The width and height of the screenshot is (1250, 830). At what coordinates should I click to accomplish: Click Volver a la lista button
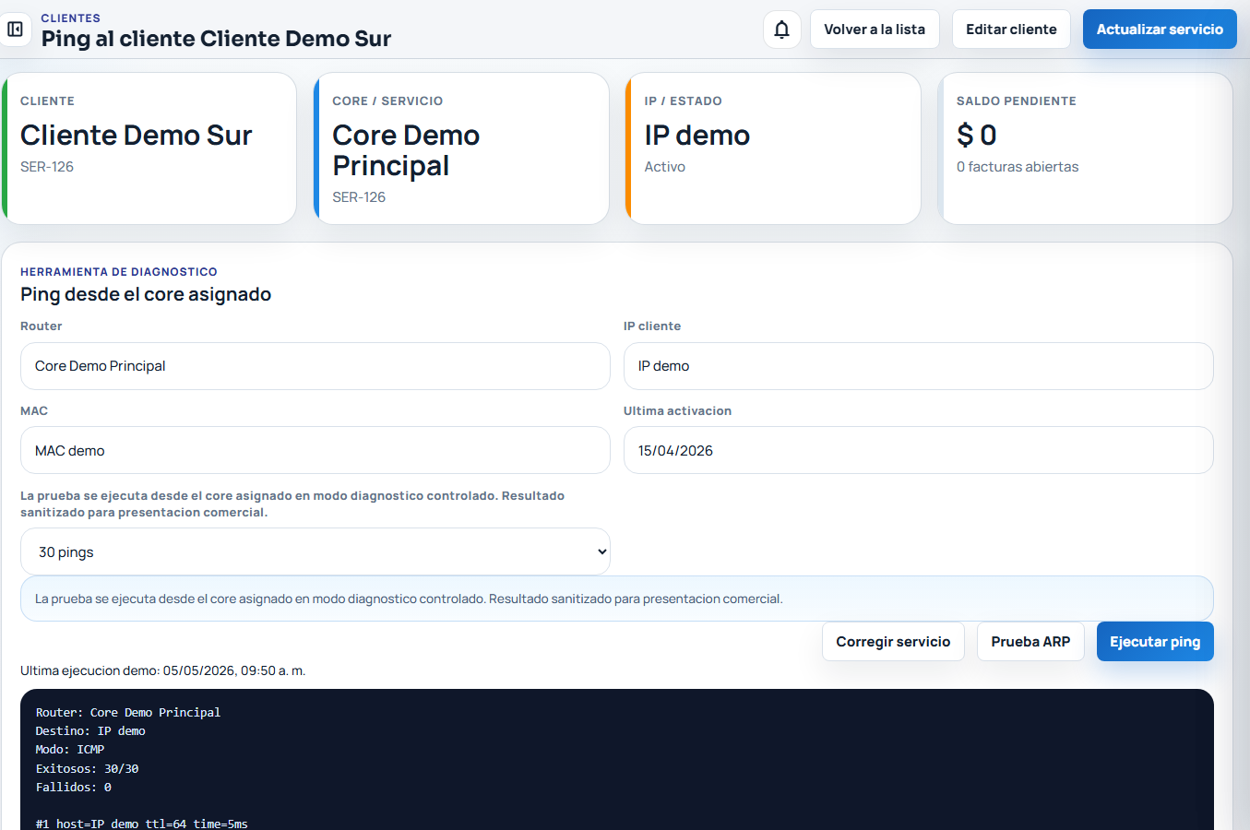pyautogui.click(x=875, y=30)
